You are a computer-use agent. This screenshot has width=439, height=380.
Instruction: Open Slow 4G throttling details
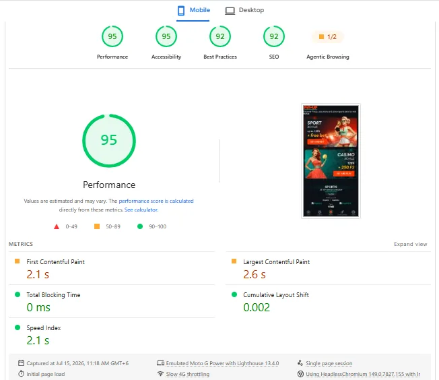pyautogui.click(x=188, y=374)
